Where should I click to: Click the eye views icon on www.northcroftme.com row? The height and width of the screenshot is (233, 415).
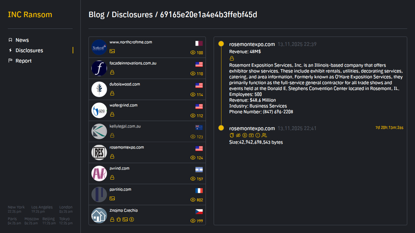click(193, 53)
